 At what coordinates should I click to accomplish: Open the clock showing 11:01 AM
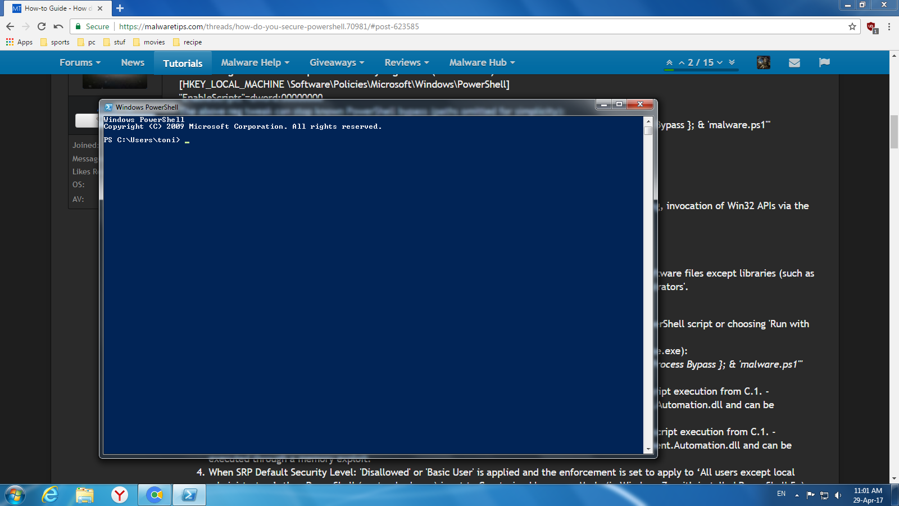tap(868, 495)
